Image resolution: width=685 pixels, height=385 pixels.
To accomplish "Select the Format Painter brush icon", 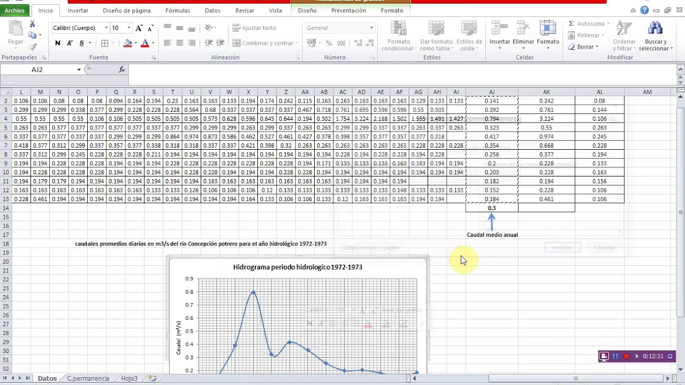I will pos(32,47).
